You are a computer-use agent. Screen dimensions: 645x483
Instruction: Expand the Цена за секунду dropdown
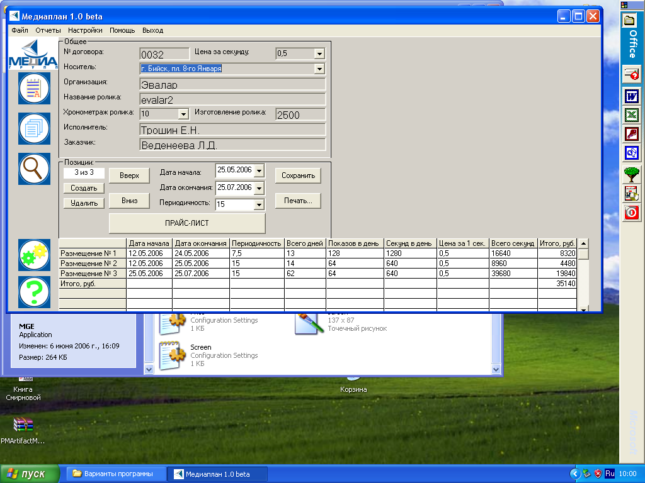pos(319,54)
